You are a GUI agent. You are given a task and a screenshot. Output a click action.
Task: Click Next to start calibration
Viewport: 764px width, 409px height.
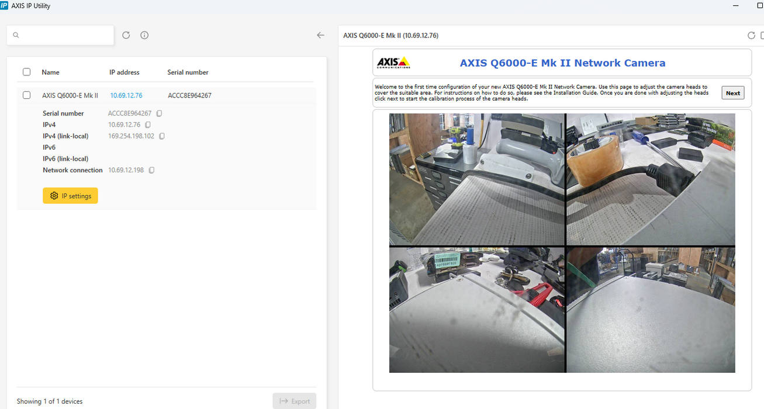click(733, 93)
